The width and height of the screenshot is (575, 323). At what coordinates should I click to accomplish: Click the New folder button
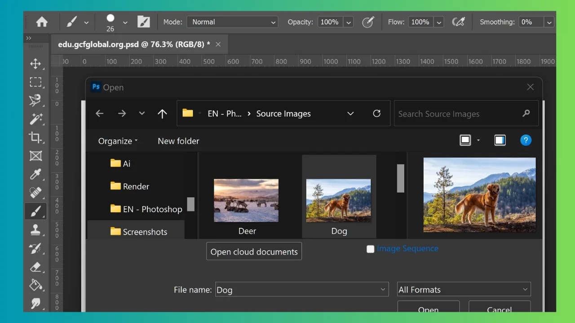coord(178,141)
